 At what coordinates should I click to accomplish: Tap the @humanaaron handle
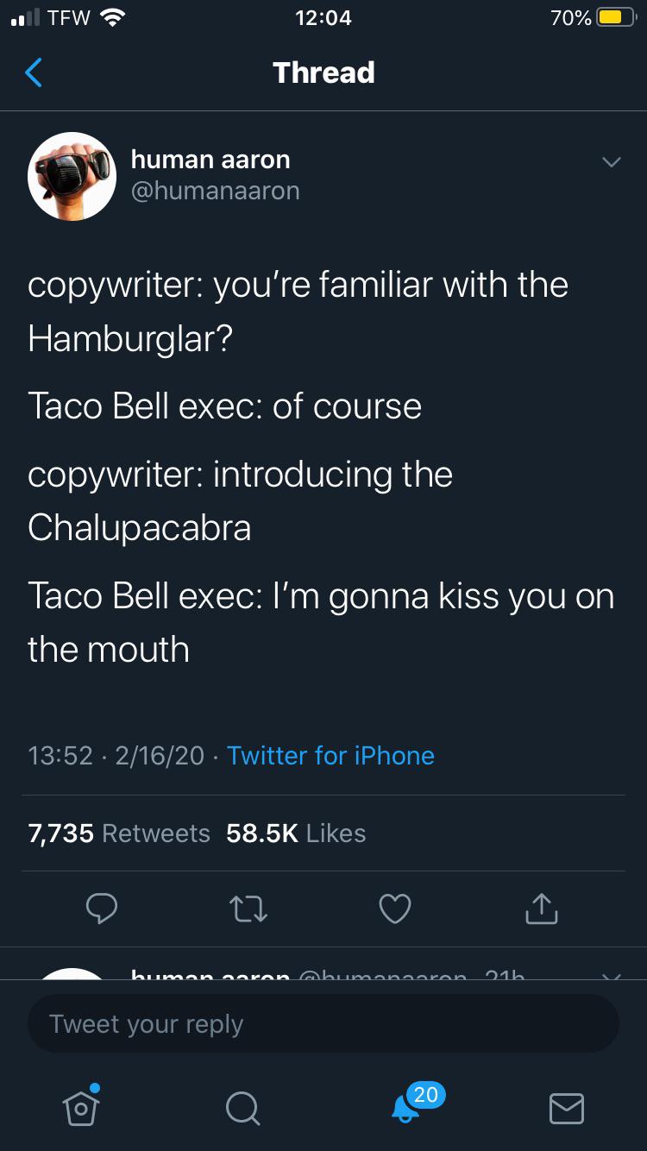click(x=215, y=191)
